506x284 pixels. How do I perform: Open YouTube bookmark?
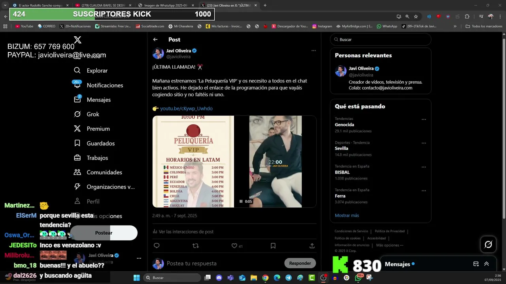pyautogui.click(x=24, y=26)
